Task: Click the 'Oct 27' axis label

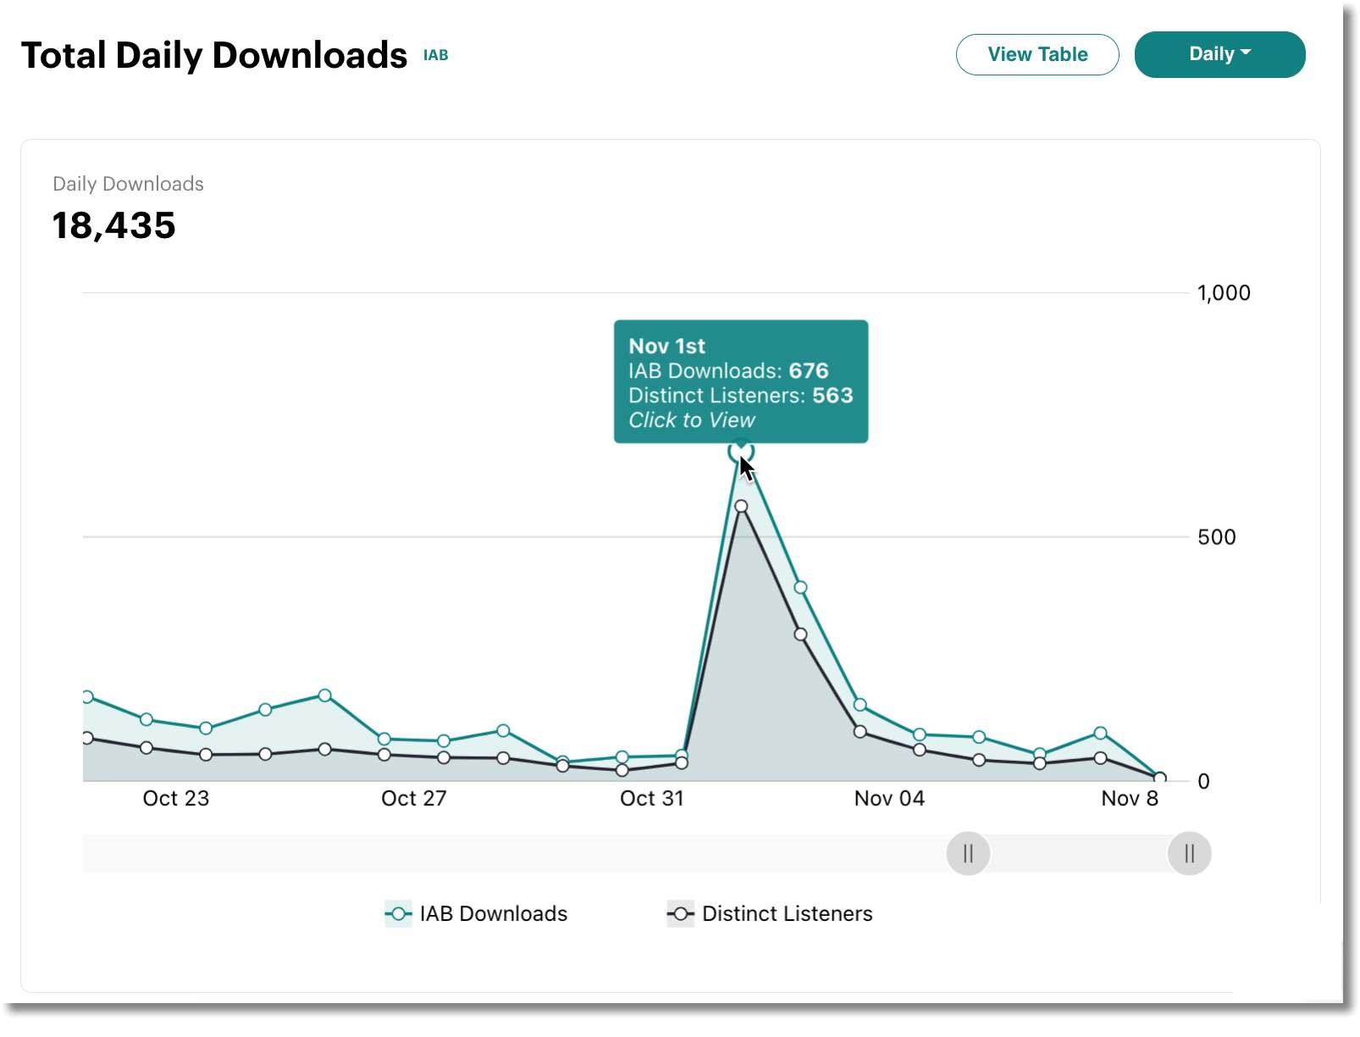Action: coord(413,798)
